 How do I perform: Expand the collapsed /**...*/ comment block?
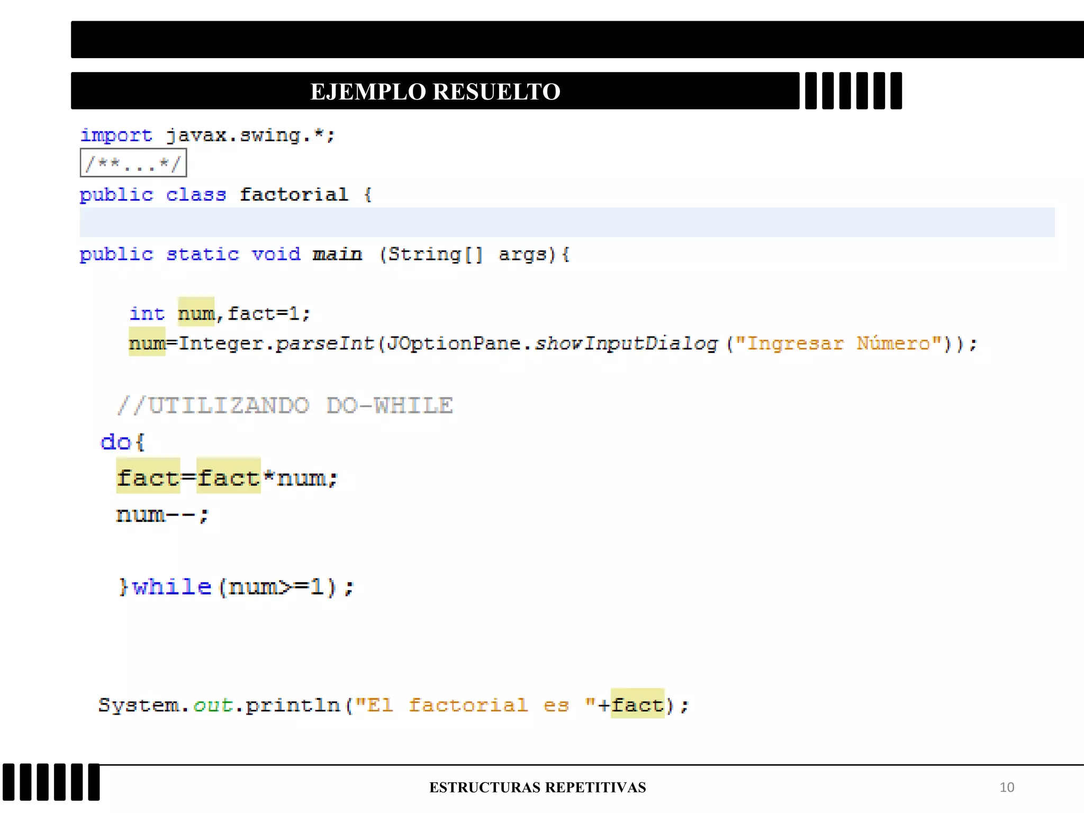(x=133, y=163)
